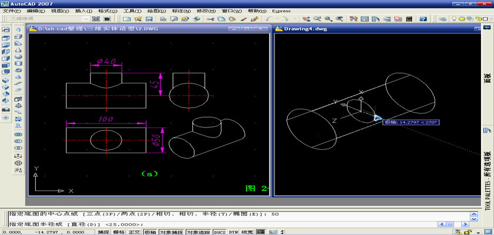
Task: Open the DesignCenter icon
Action: tap(365, 19)
